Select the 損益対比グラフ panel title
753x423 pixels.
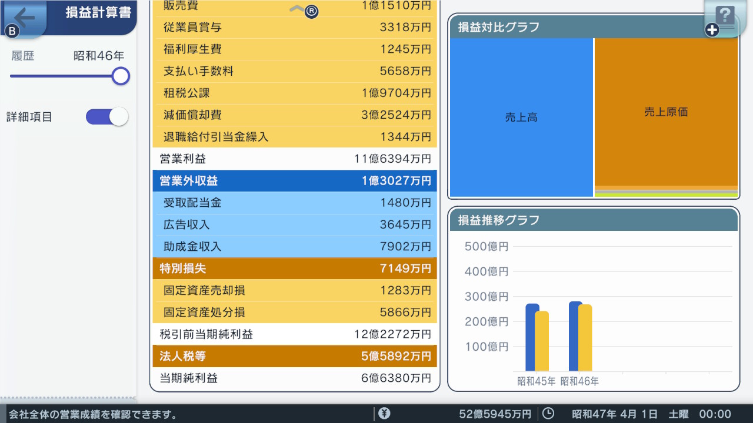click(x=498, y=27)
